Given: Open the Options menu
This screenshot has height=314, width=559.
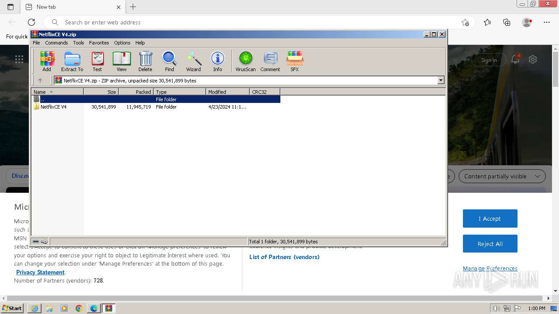Looking at the screenshot, I should [x=122, y=43].
